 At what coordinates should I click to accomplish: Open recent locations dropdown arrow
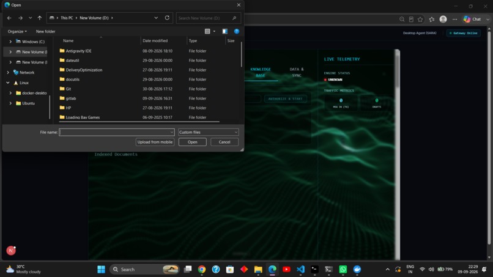30,18
